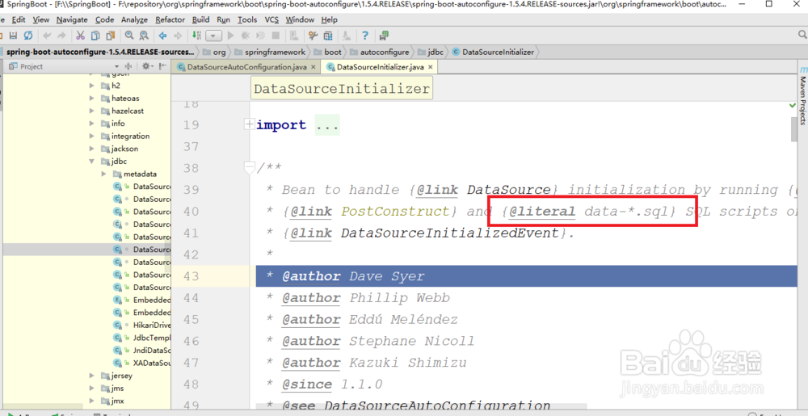Image resolution: width=808 pixels, height=416 pixels.
Task: Click the Debug bug icon
Action: pos(246,36)
